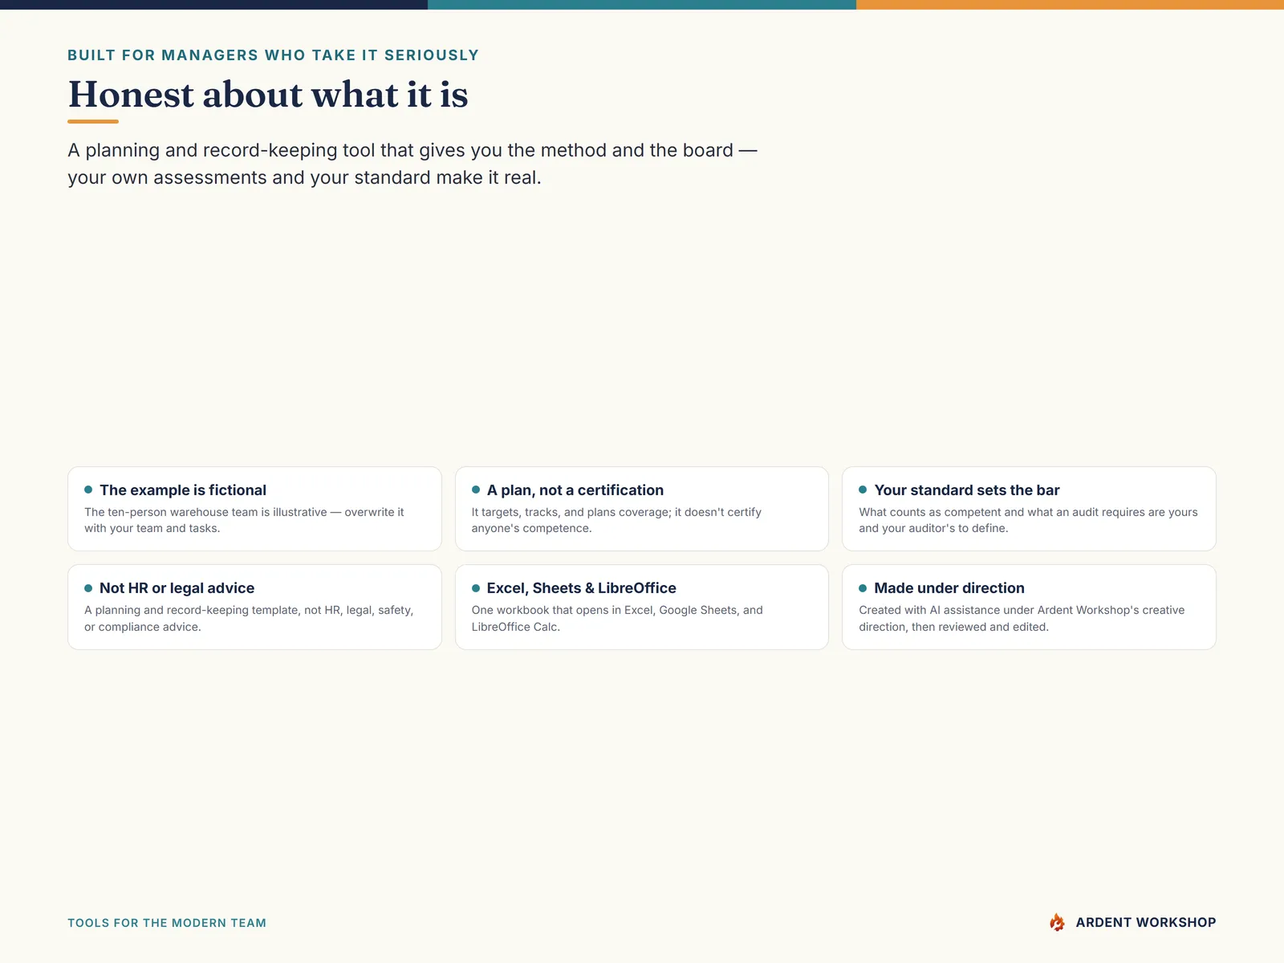Click the 'BUILT FOR MANAGERS WHO TAKE IT SERIOUSLY' eyebrow text
The height and width of the screenshot is (963, 1284).
(x=273, y=55)
